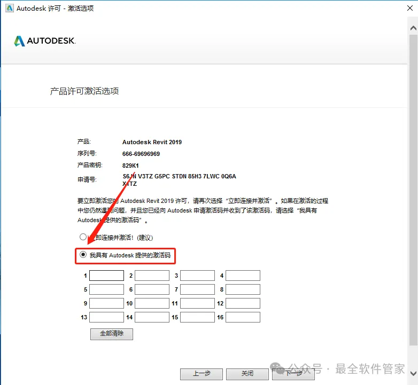Screen dimensions: 418x385
Task: Click activation code field 3
Action: [198, 276]
